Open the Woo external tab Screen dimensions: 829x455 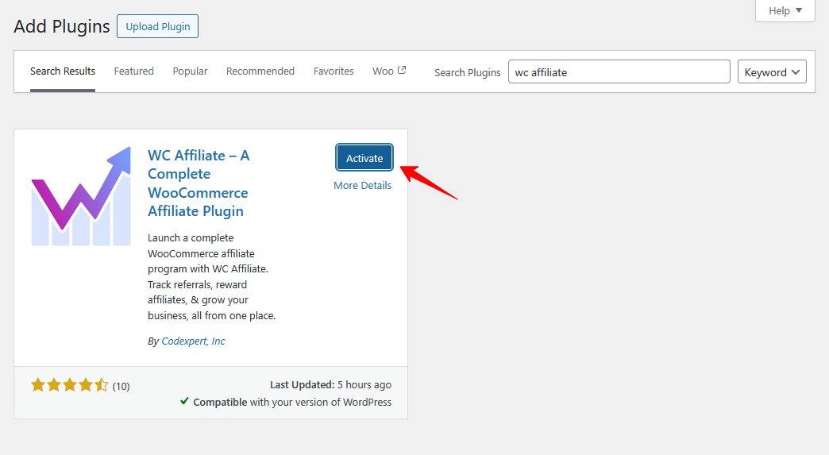[389, 71]
